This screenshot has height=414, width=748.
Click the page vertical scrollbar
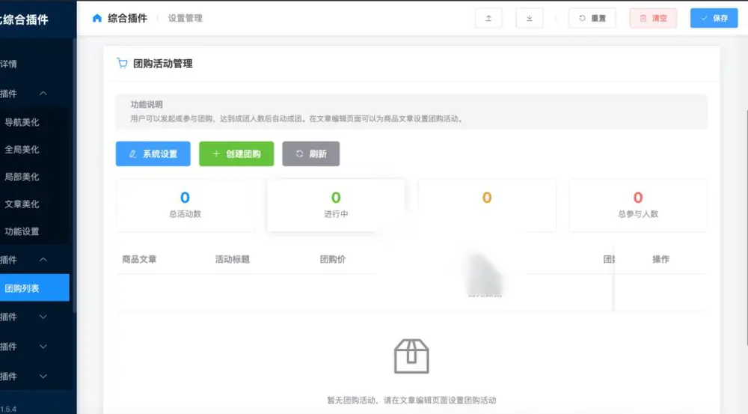pos(746,227)
